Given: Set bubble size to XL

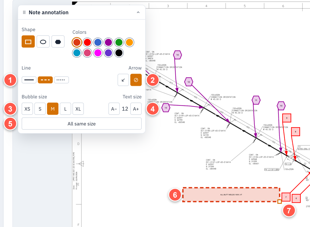Looking at the screenshot, I should coord(78,109).
